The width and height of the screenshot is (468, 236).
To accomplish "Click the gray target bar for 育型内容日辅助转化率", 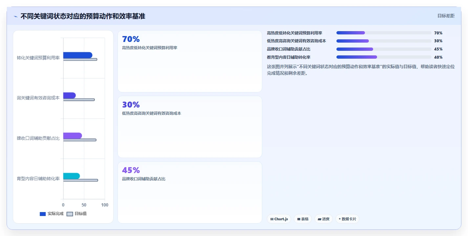I will 80,180.
